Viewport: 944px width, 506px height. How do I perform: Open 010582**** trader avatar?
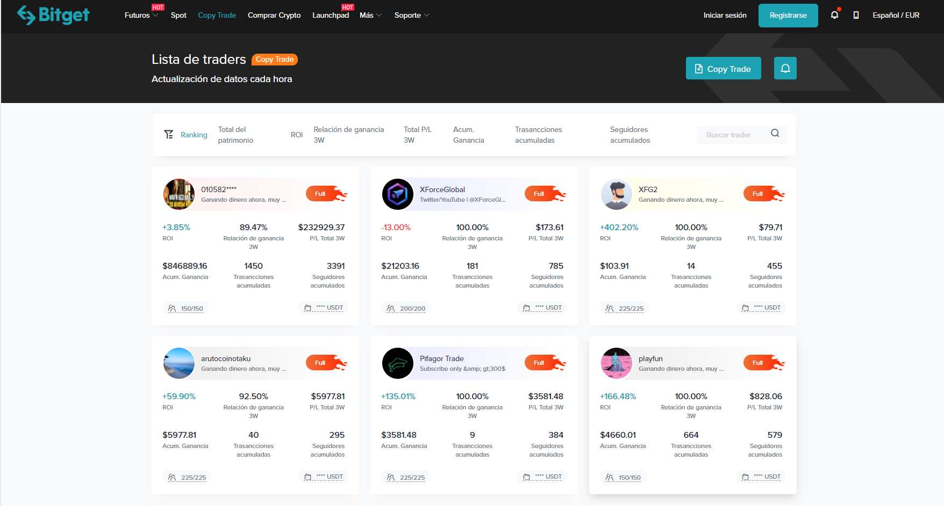[x=179, y=194]
